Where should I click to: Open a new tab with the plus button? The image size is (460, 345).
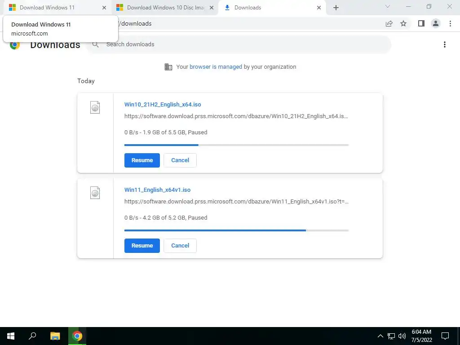(x=336, y=8)
